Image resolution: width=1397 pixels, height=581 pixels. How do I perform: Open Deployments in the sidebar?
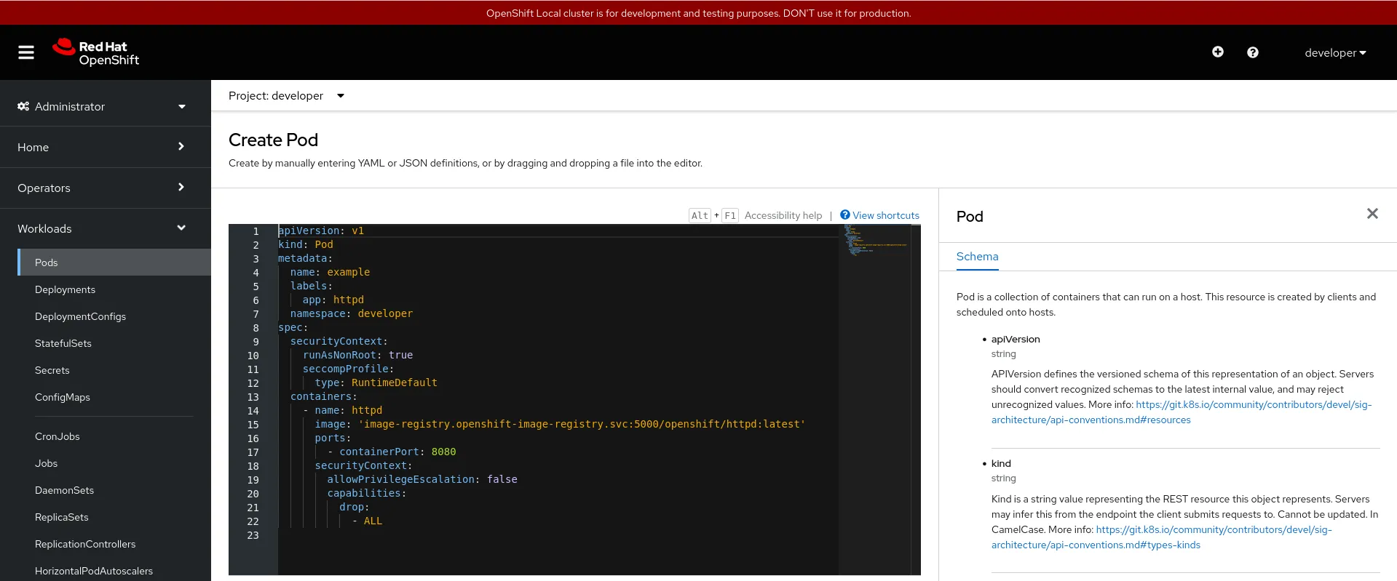click(x=65, y=289)
